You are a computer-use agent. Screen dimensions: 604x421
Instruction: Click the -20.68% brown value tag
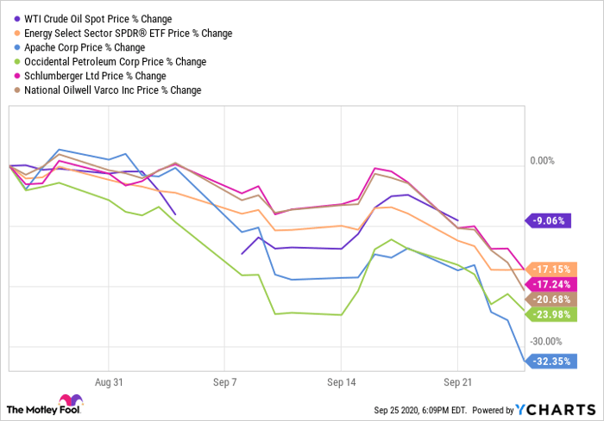(x=551, y=299)
